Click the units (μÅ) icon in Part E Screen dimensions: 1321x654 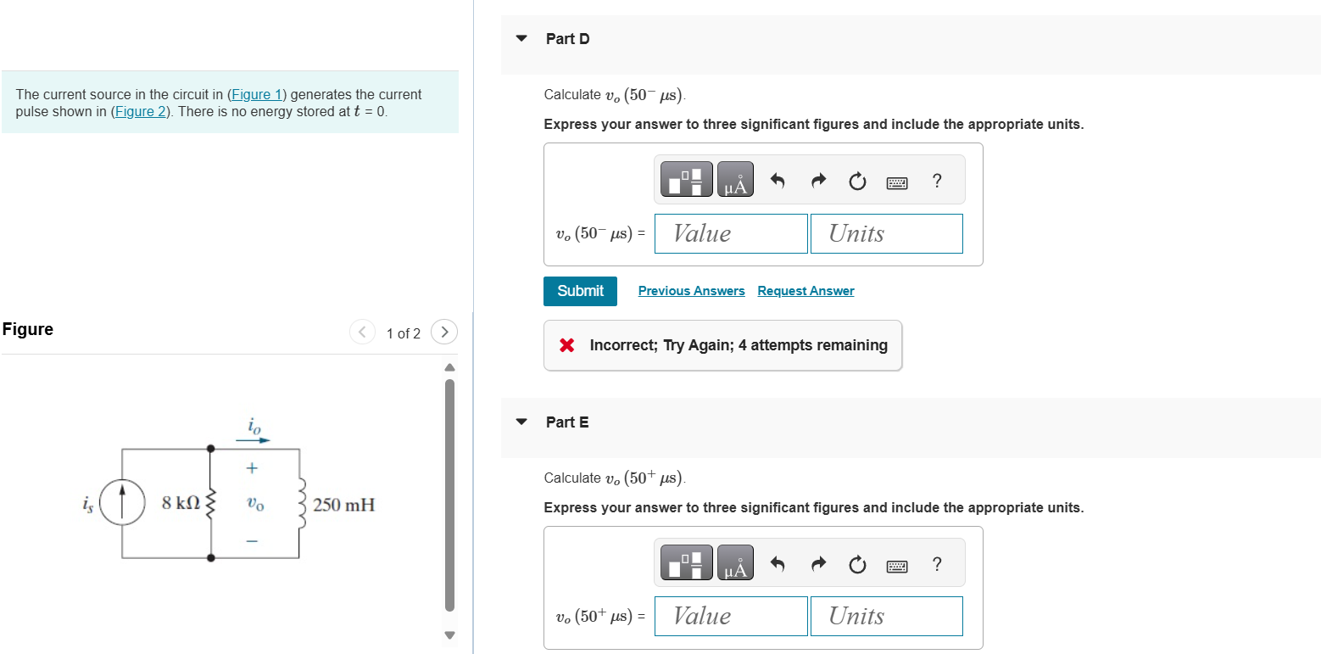click(734, 562)
